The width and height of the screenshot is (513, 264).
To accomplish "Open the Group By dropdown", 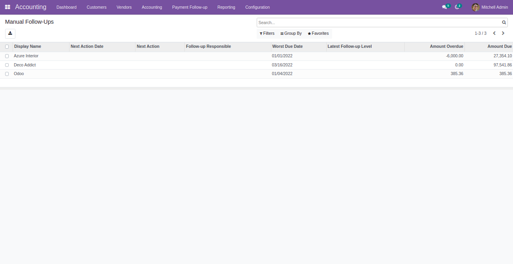I will click(291, 34).
